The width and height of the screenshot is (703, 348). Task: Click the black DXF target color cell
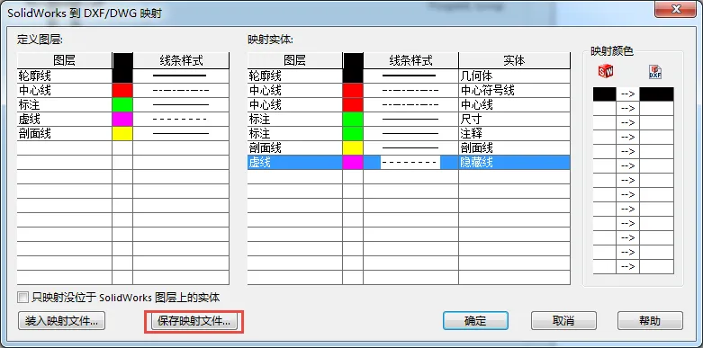pyautogui.click(x=656, y=94)
